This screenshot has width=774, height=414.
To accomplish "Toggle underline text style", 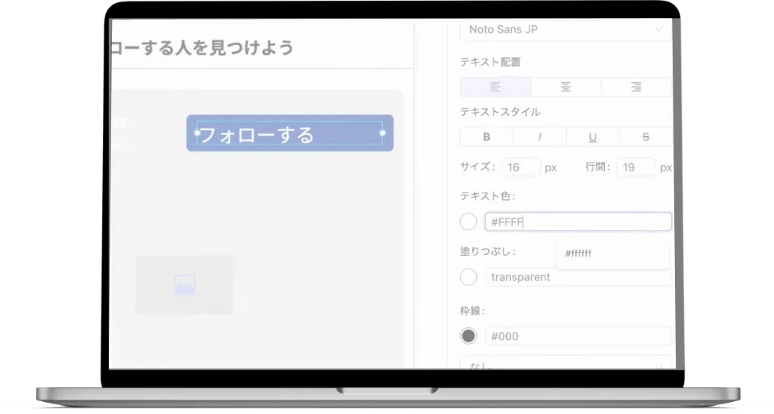I will click(x=593, y=137).
